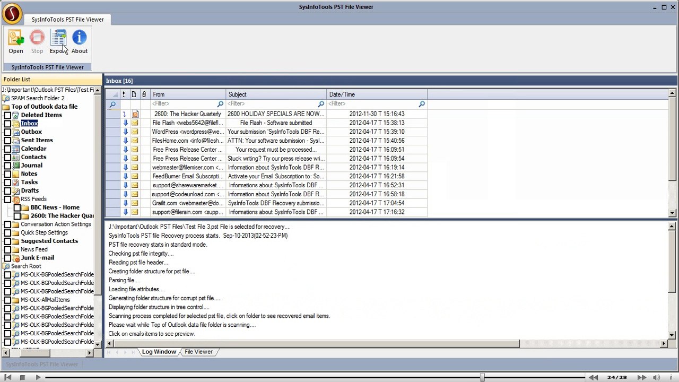679x382 pixels.
Task: Click the Contacts folder icon
Action: click(x=16, y=157)
